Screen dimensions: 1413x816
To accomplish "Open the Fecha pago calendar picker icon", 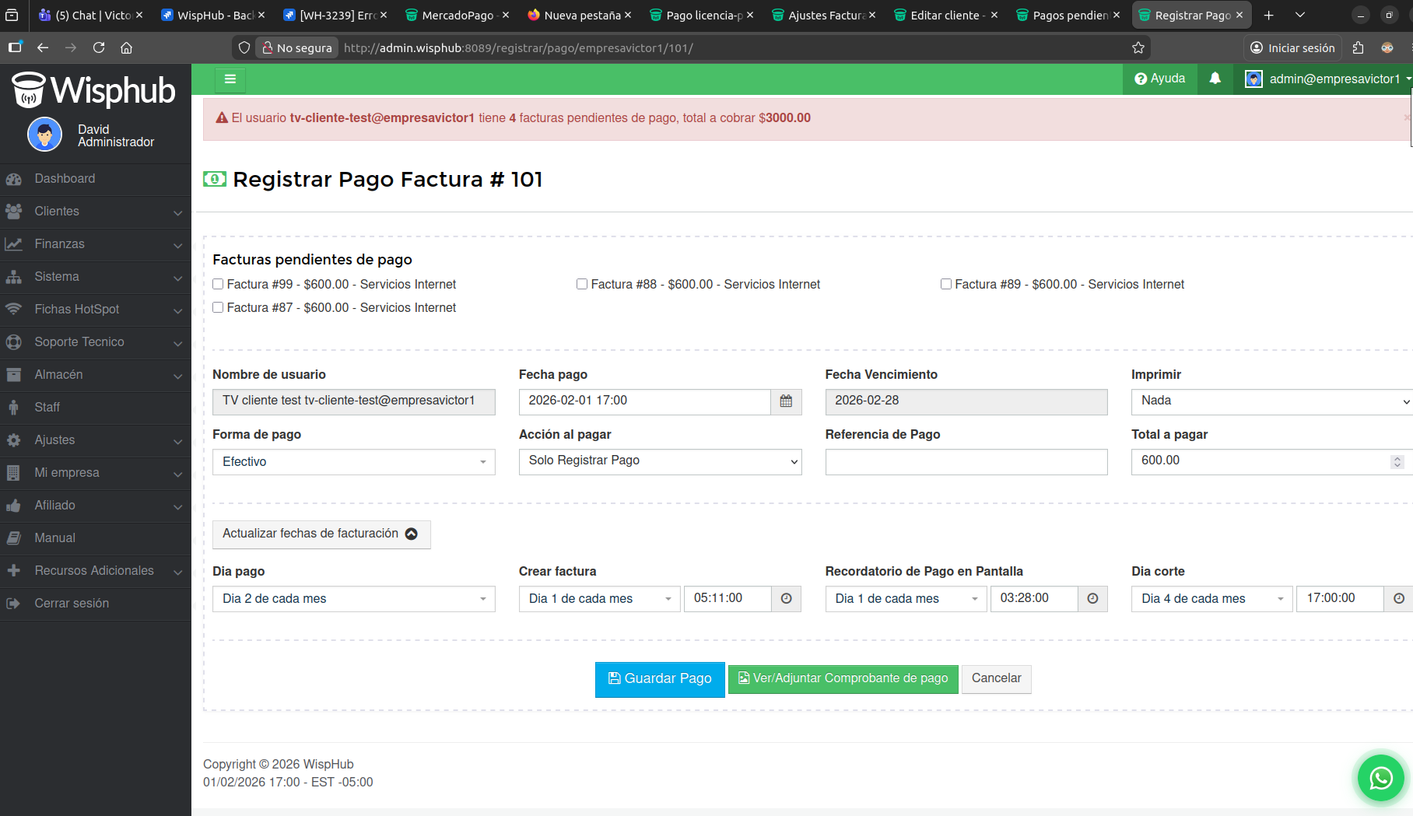I will pos(786,401).
